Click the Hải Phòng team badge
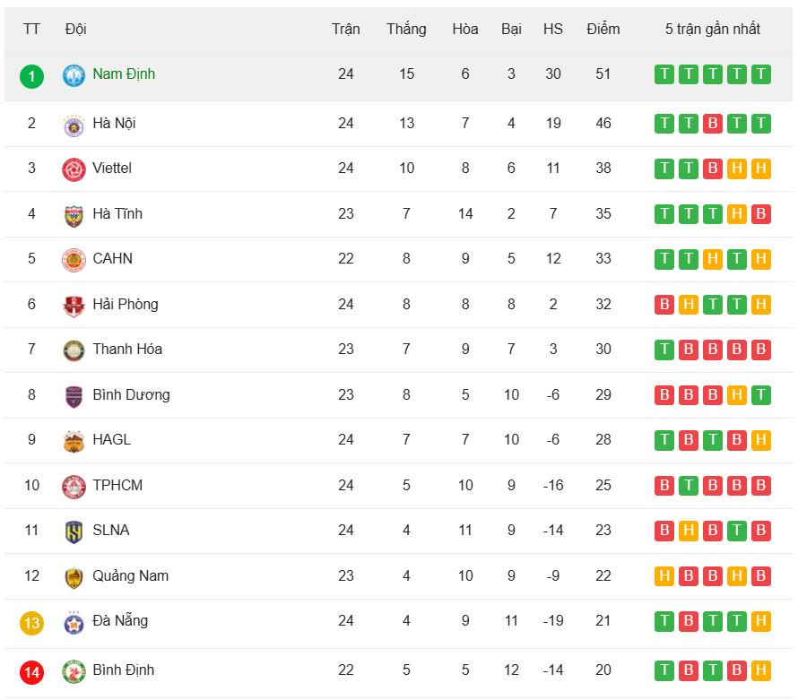 click(x=74, y=306)
